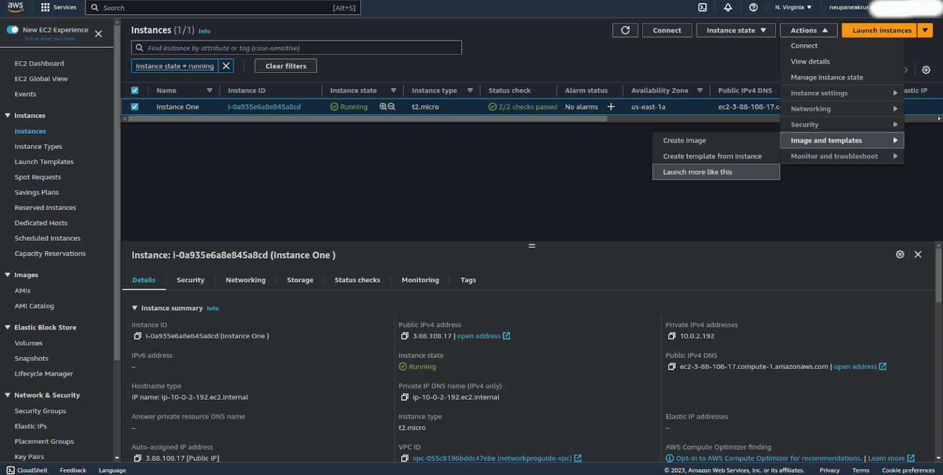943x475 pixels.
Task: Click the instance search filter field
Action: (297, 48)
